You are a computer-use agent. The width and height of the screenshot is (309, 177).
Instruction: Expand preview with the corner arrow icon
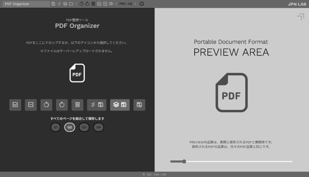click(300, 17)
